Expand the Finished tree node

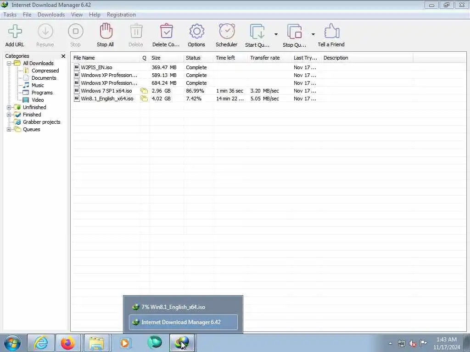pos(9,115)
